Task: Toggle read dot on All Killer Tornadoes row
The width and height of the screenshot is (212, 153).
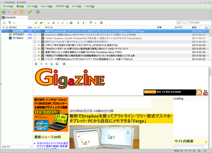Action: pos(39,52)
